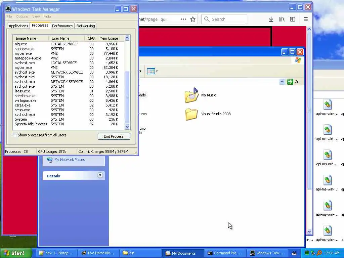Click the Task Manager title bar icon
Screen dimensions: 344x258
tap(8, 9)
